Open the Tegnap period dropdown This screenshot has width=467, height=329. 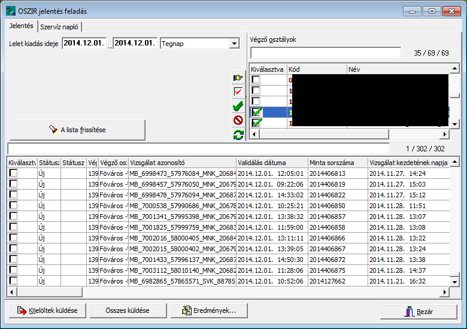(234, 44)
